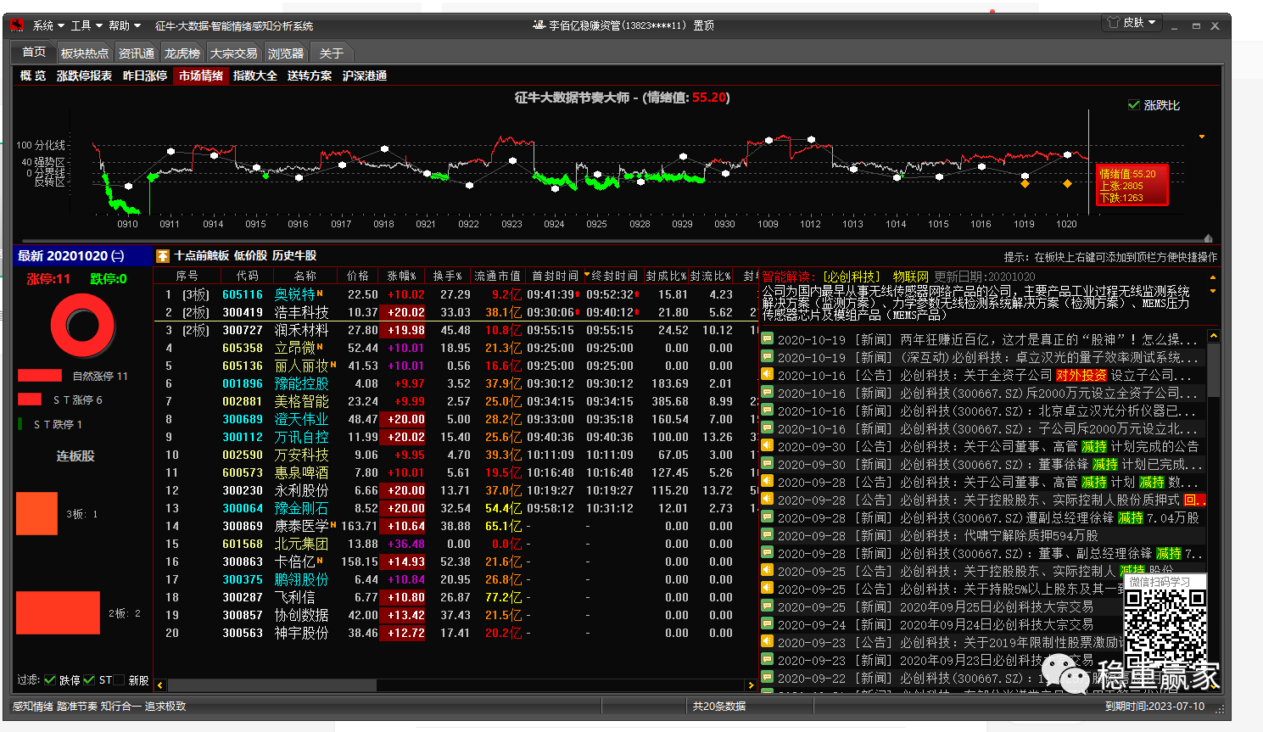Open the 皮肤 skin dropdown
1263x732 pixels.
pyautogui.click(x=1138, y=23)
